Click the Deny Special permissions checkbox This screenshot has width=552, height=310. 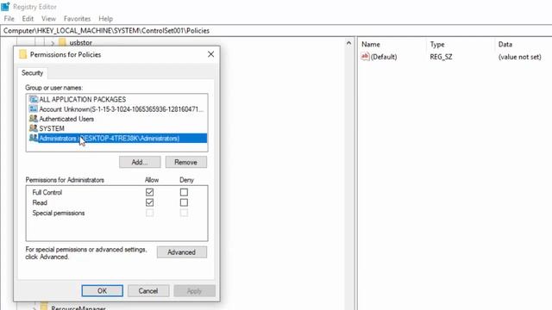click(184, 213)
